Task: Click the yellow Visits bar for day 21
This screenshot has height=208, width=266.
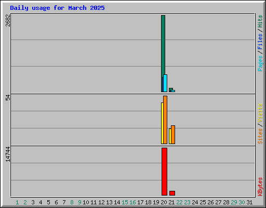Action: click(170, 136)
